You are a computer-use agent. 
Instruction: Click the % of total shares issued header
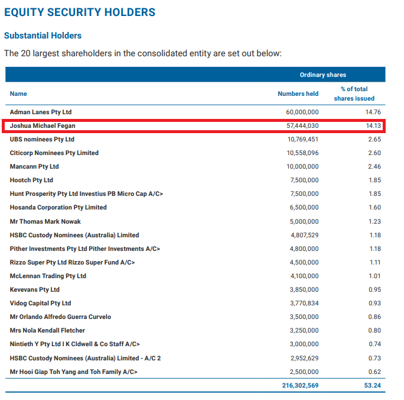click(354, 93)
